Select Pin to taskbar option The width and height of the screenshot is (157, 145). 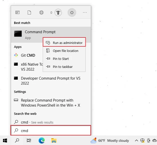click(63, 67)
